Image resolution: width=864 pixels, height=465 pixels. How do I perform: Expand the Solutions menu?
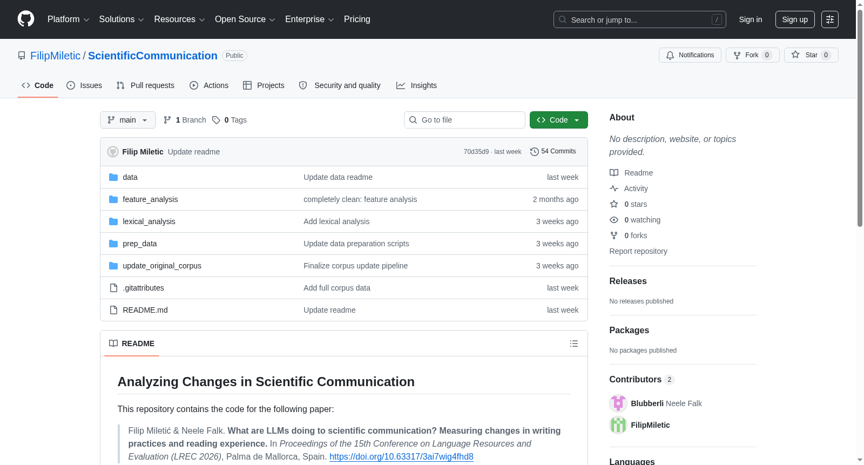pyautogui.click(x=122, y=19)
